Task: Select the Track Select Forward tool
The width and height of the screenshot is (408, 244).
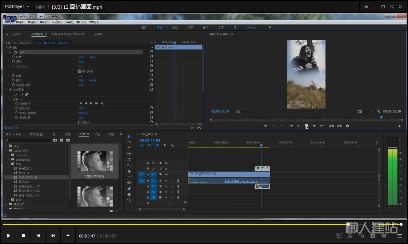Action: pos(129,142)
